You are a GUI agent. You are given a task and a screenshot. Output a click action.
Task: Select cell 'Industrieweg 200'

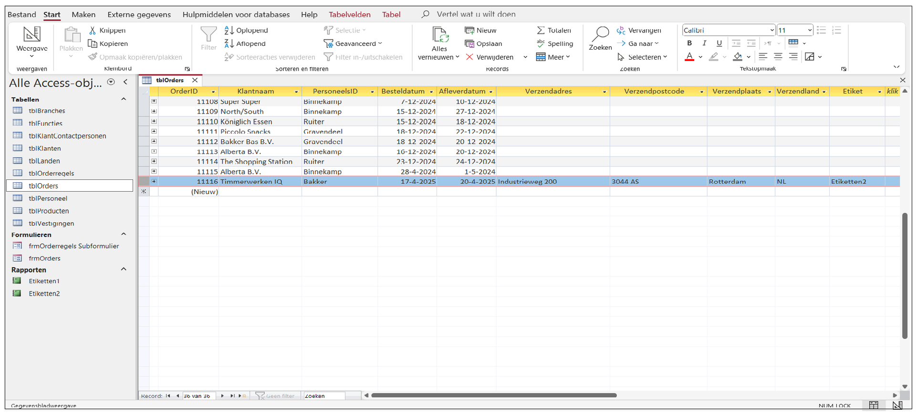553,182
